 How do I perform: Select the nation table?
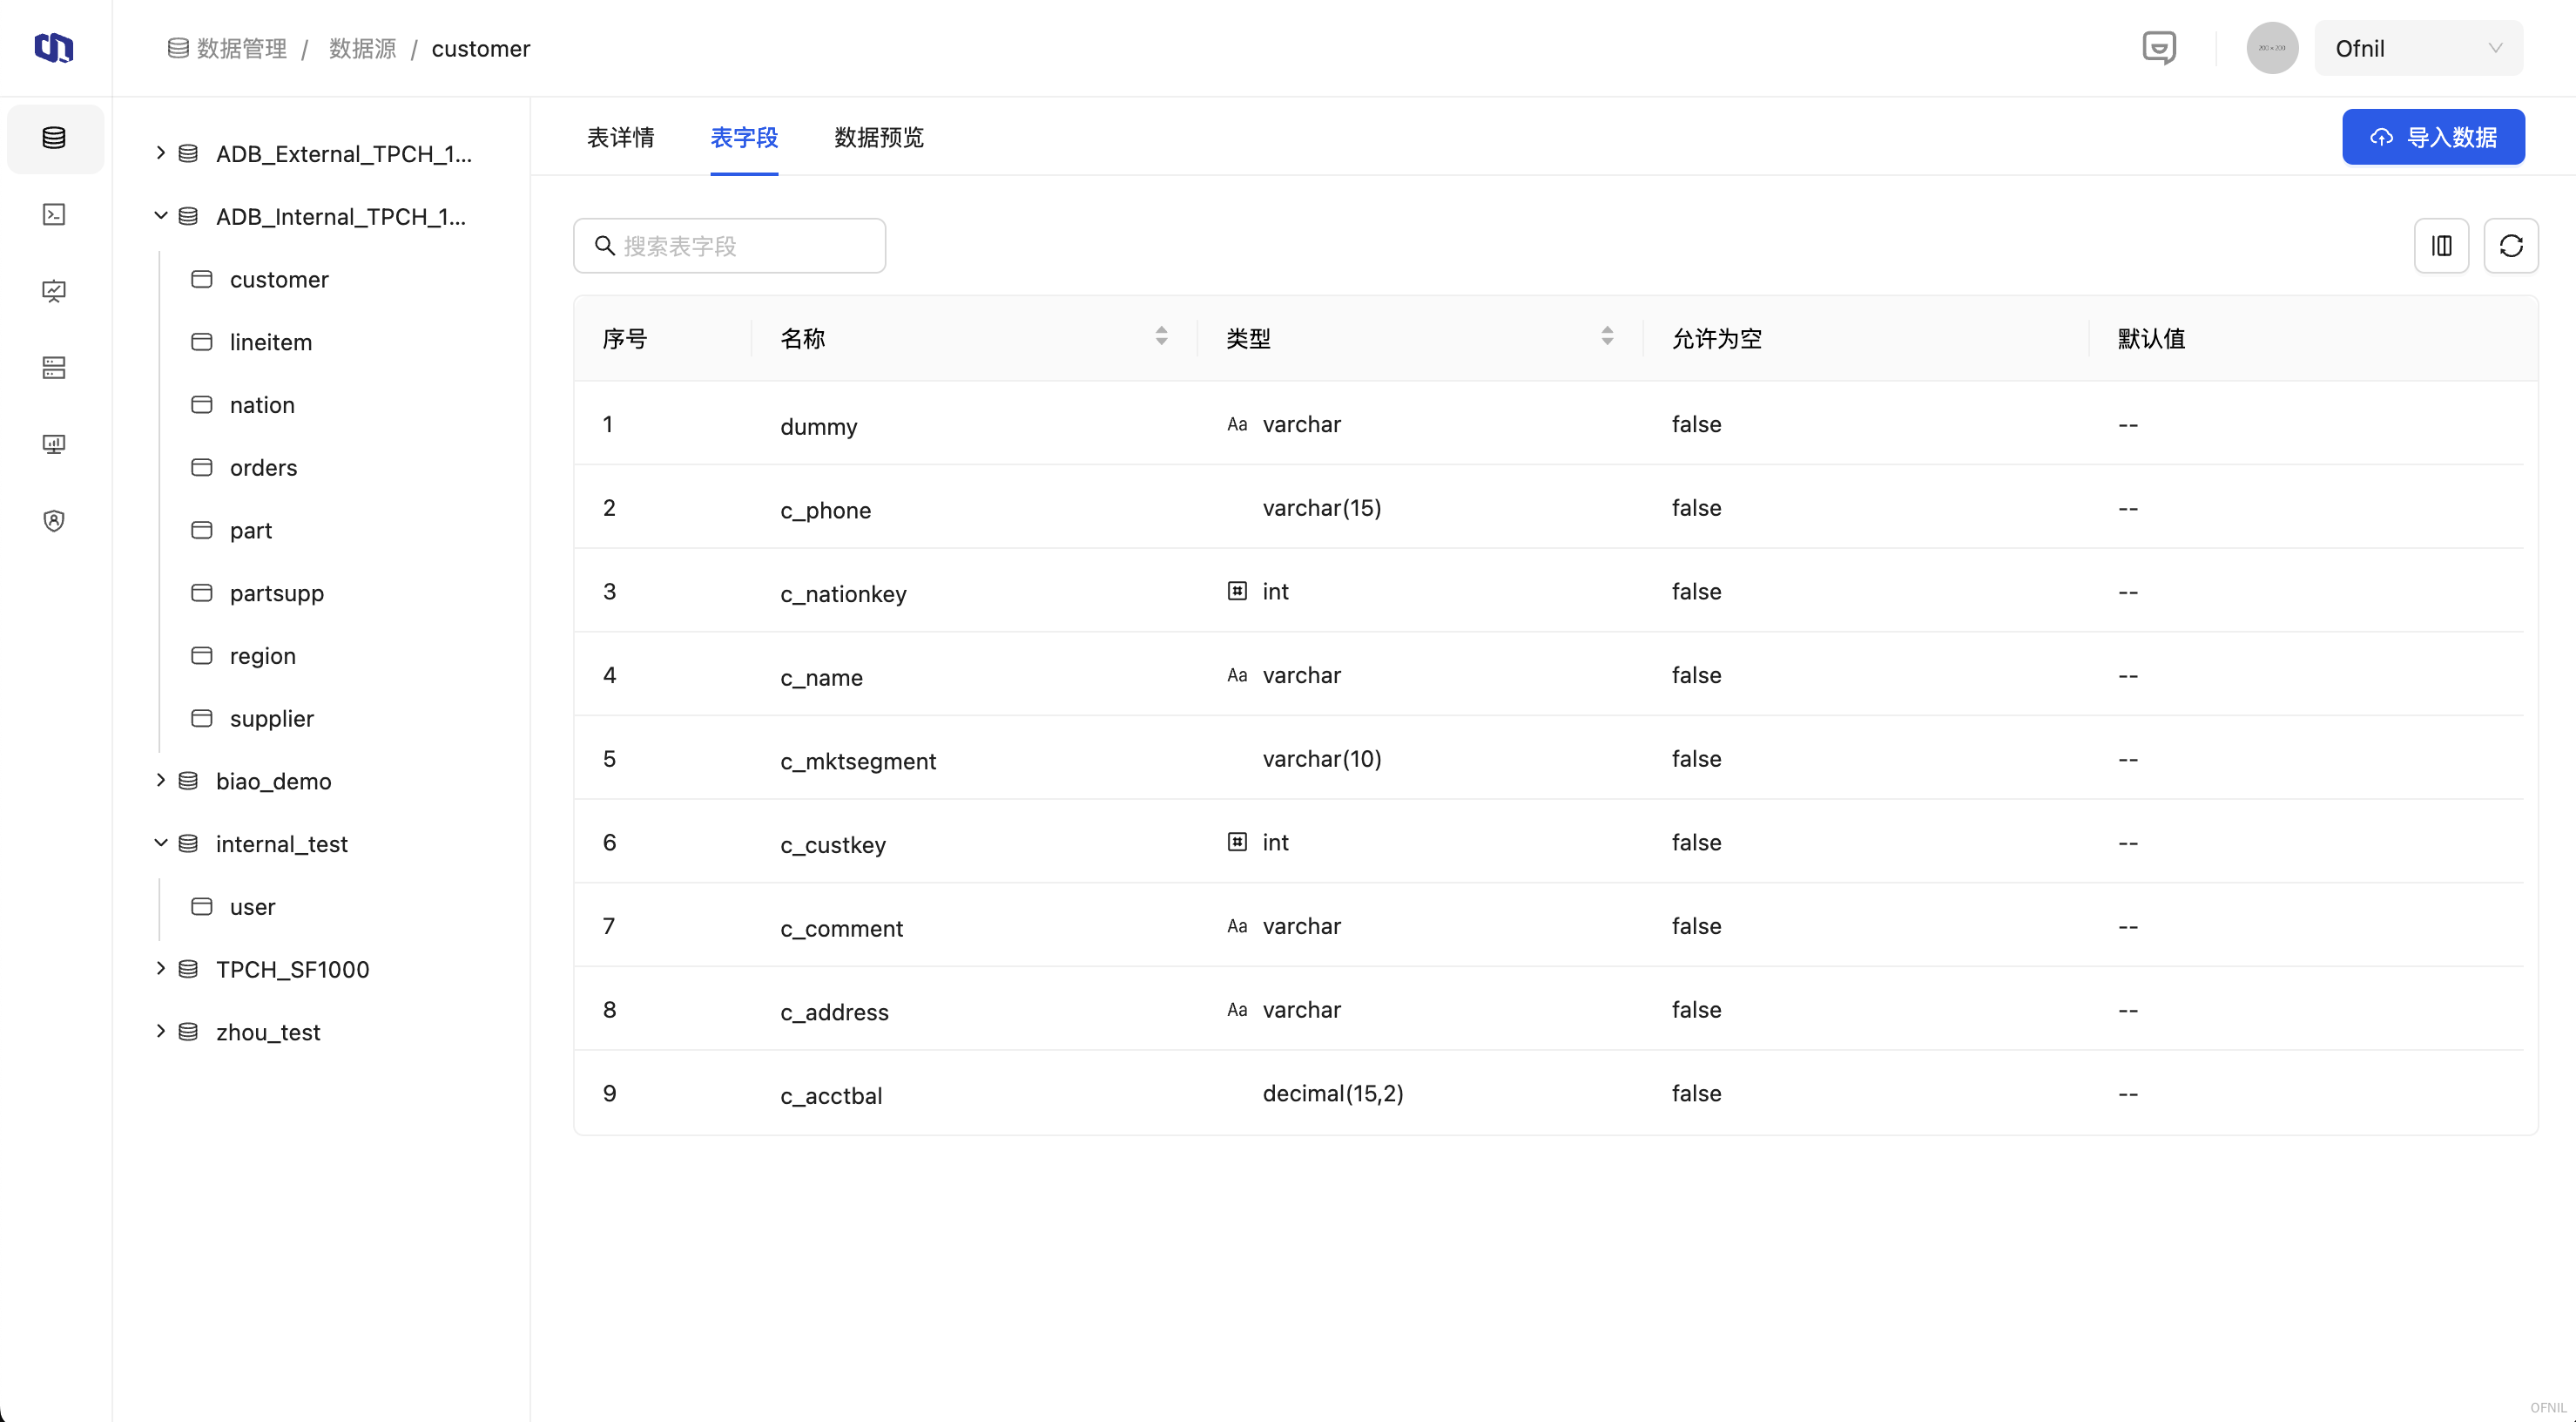262,404
